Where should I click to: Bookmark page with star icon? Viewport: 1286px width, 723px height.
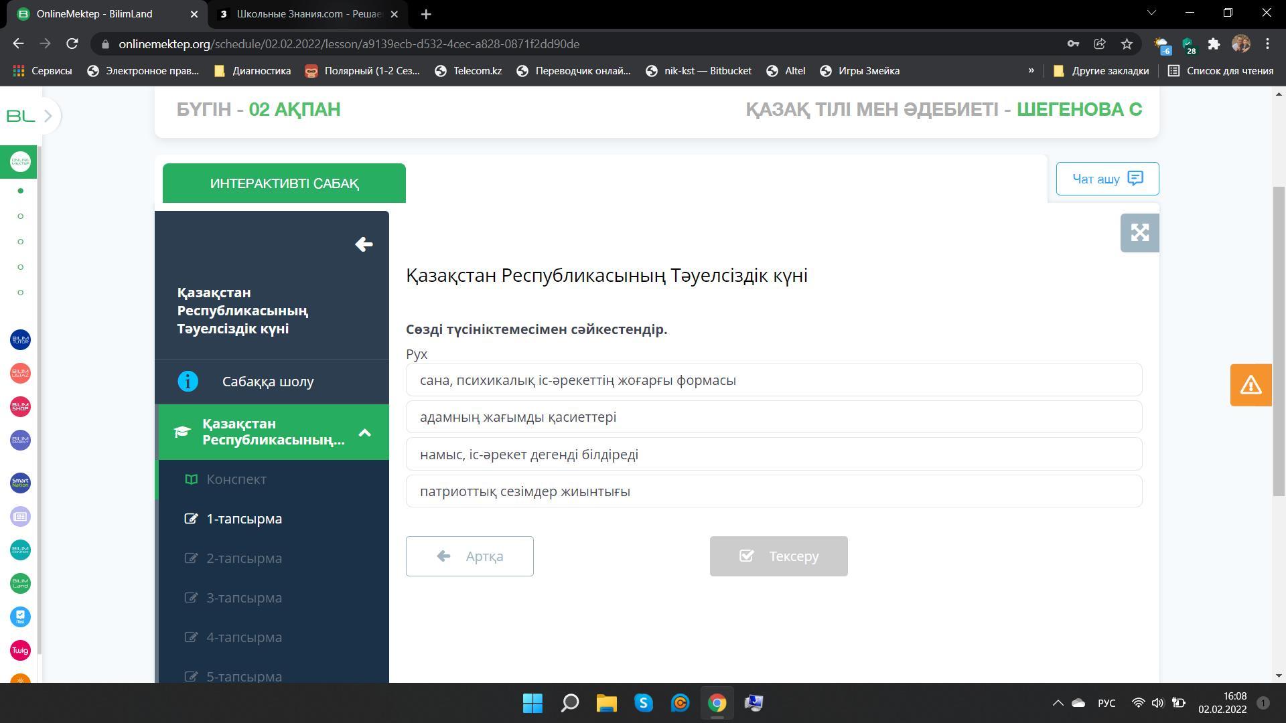1127,44
